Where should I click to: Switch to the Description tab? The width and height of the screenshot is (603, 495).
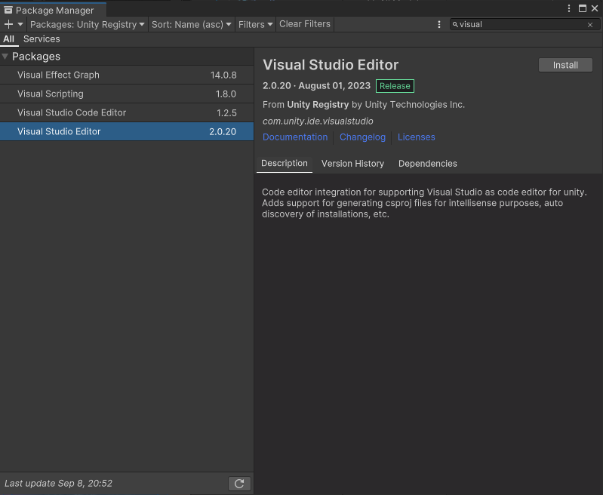285,164
